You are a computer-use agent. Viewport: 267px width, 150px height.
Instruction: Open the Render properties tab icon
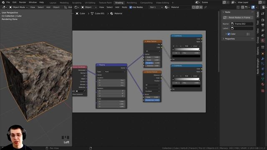pyautogui.click(x=263, y=20)
